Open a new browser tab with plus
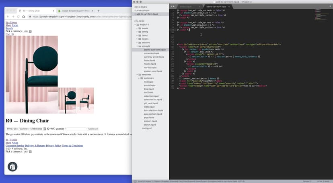 [99, 10]
